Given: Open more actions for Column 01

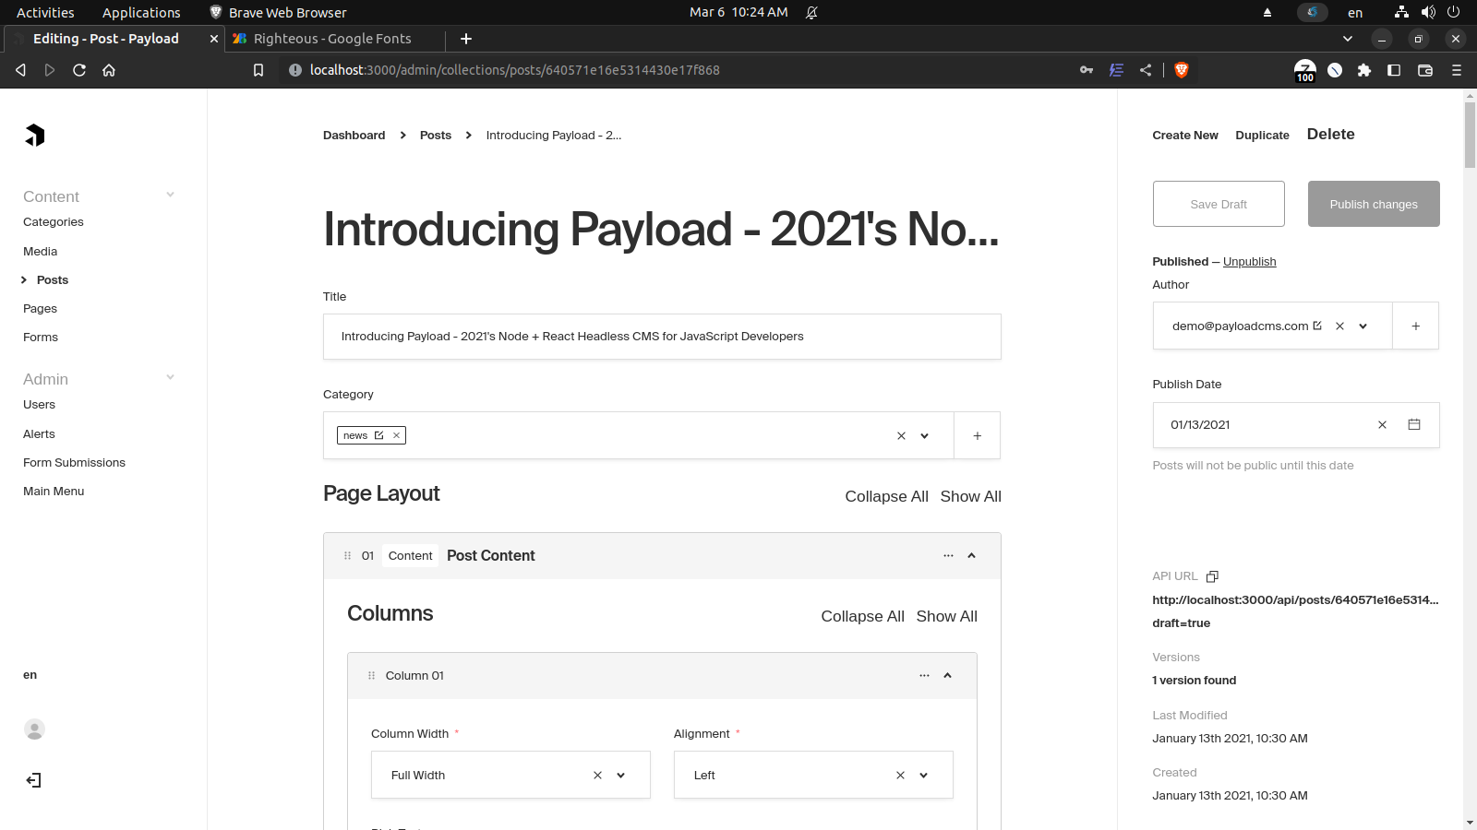Looking at the screenshot, I should (924, 675).
